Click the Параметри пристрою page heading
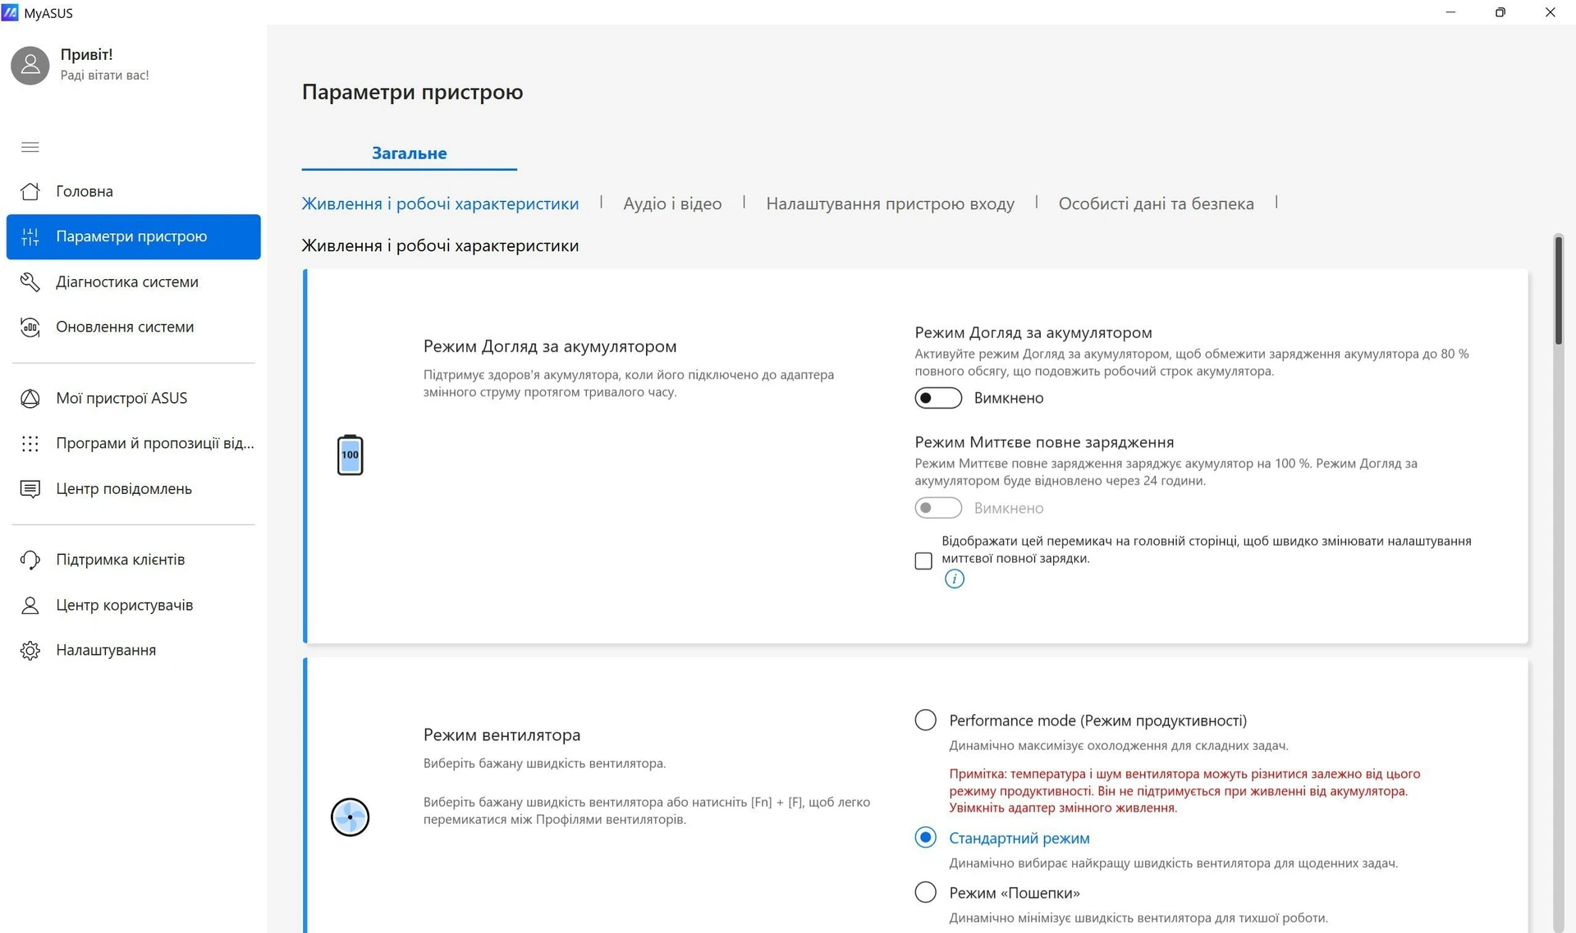 [x=412, y=92]
